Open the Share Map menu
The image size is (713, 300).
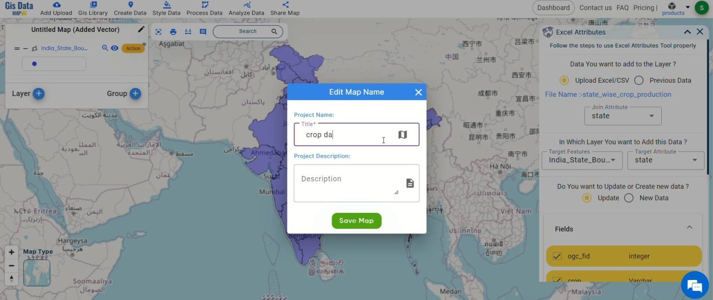coord(285,8)
